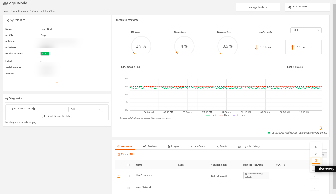This screenshot has width=336, height=194.
Task: Click the Last 5 Hours label
Action: [x=295, y=67]
